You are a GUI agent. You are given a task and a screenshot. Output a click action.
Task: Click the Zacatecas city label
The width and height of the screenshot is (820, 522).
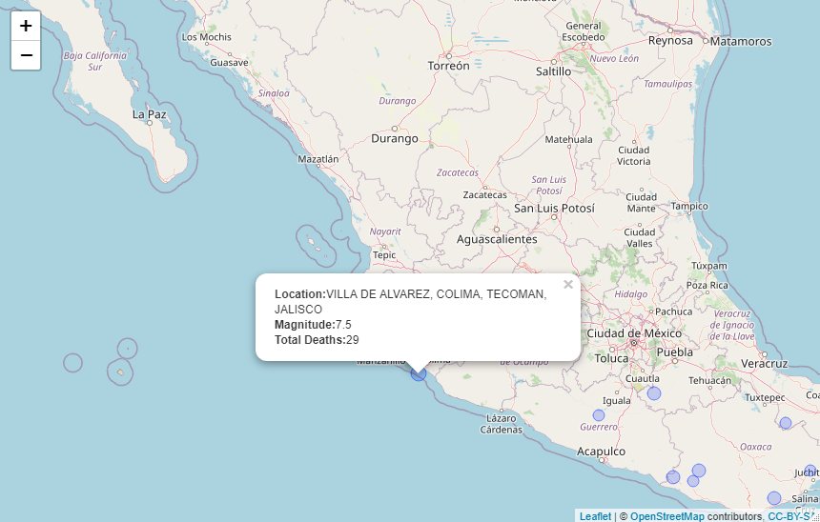point(484,195)
